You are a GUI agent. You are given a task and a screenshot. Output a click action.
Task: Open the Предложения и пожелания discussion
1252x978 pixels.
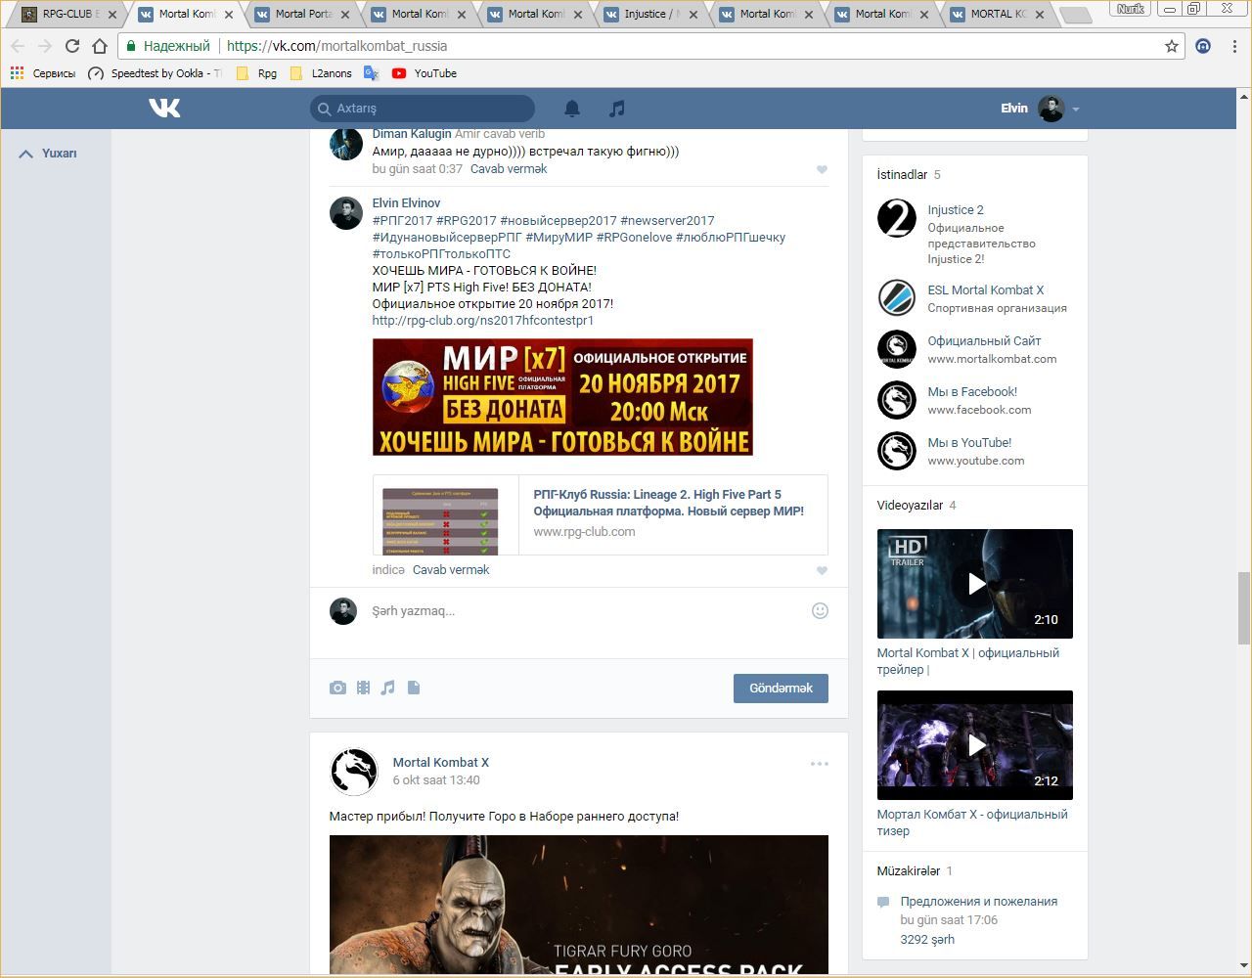point(979,902)
